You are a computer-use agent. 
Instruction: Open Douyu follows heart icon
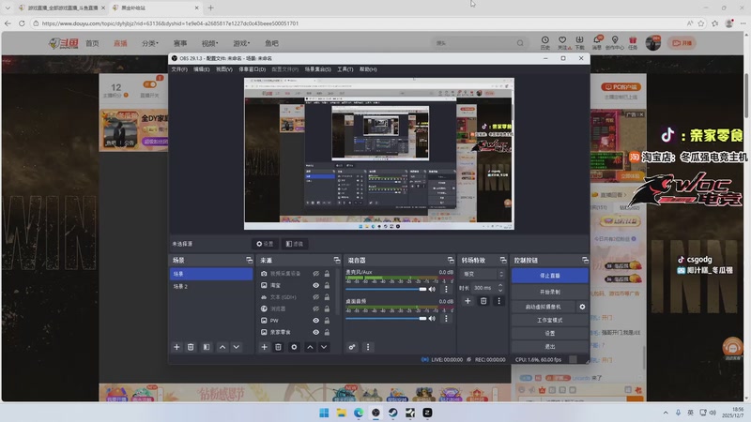(x=562, y=42)
